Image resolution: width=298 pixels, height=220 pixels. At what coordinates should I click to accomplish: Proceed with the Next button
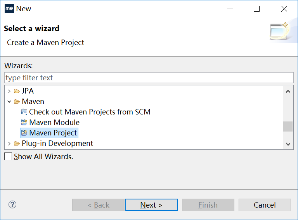151,205
